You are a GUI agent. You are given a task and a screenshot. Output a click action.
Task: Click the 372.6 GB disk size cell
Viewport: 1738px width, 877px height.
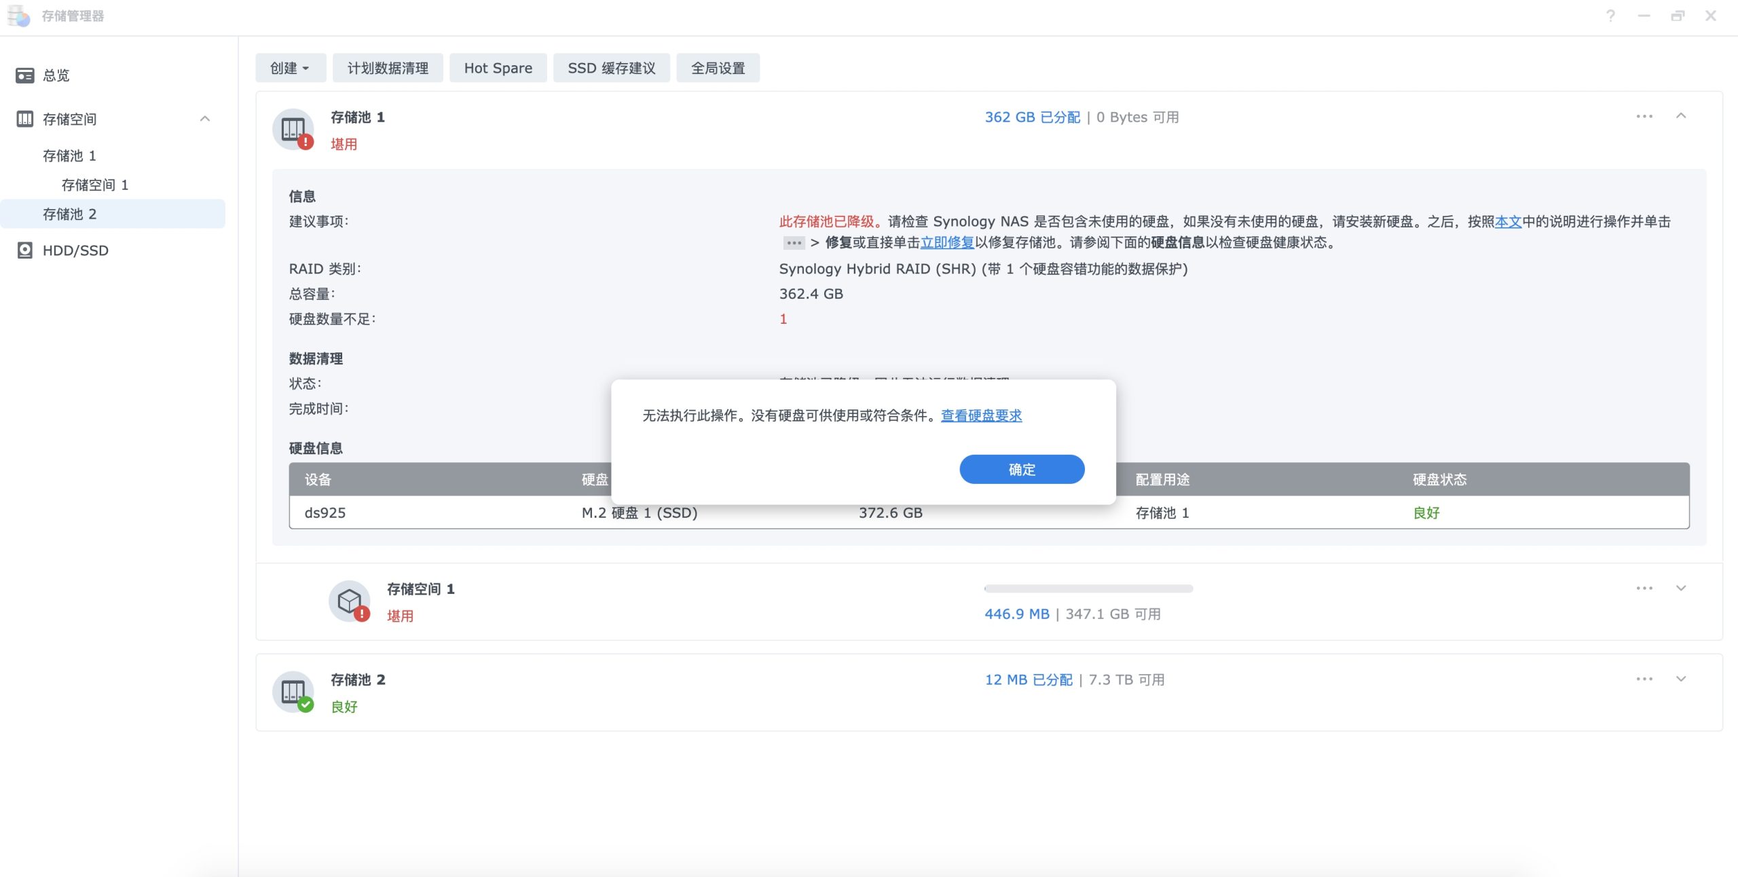coord(891,512)
